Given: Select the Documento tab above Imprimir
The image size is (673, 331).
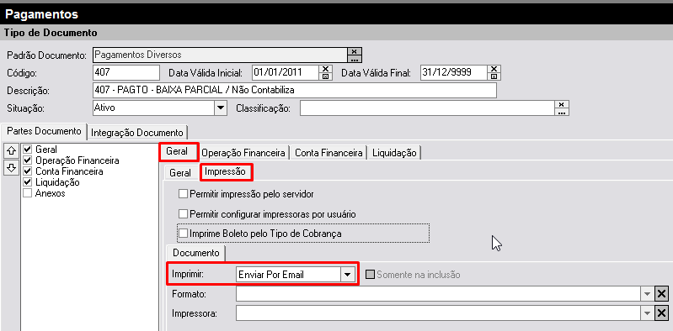Looking at the screenshot, I should (x=196, y=253).
